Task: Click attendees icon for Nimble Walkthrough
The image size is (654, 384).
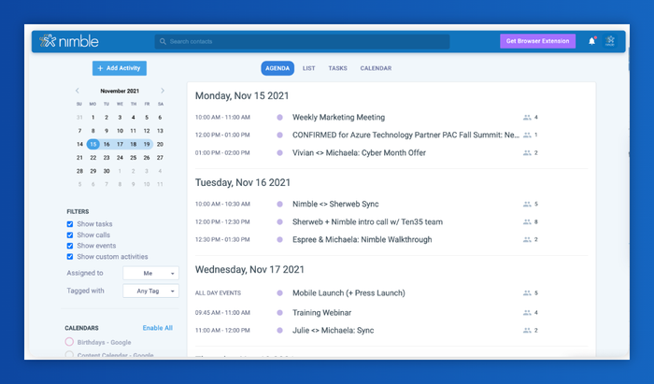Action: (x=527, y=240)
